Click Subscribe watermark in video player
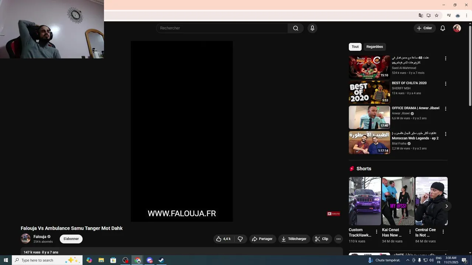The width and height of the screenshot is (472, 265). [334, 213]
